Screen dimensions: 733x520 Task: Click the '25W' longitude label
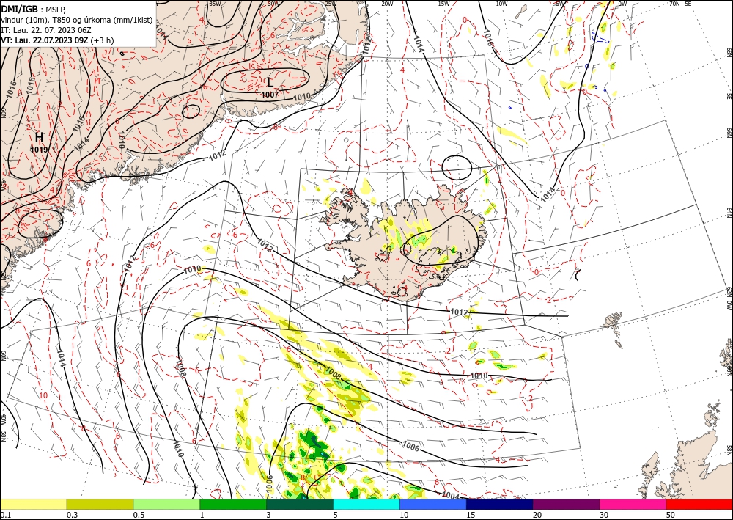tap(331, 4)
